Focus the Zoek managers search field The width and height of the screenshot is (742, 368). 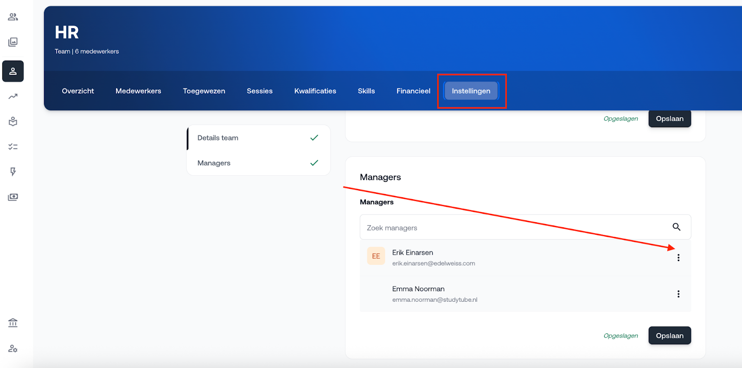[x=525, y=227]
